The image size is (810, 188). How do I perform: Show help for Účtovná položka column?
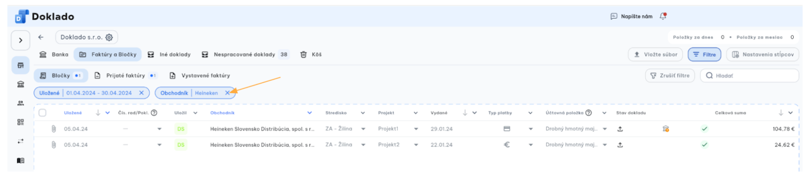pos(588,113)
